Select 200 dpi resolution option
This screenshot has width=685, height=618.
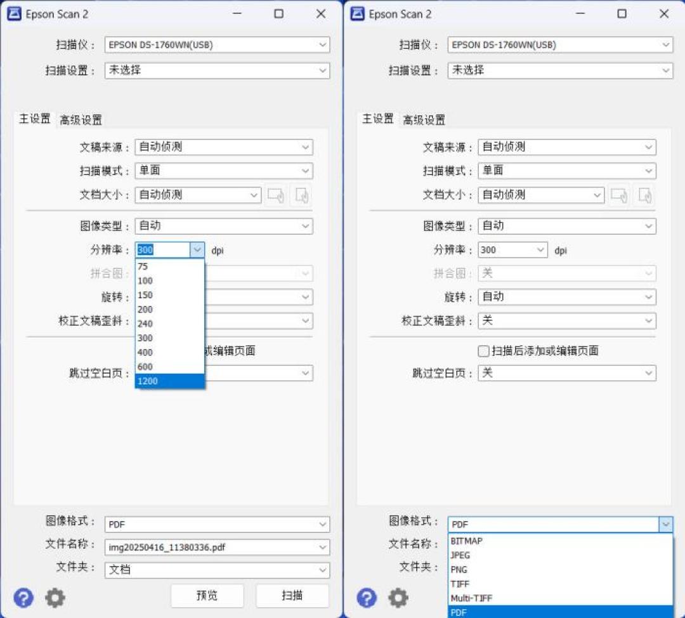[x=170, y=310]
